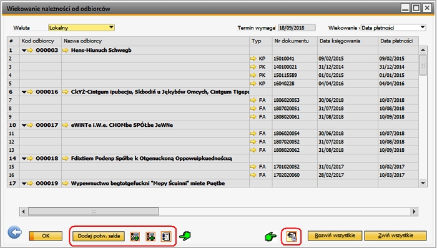Click the Termin wymagalności date field 18/09/2018
Viewport: 437px width, 248px height.
[297, 27]
